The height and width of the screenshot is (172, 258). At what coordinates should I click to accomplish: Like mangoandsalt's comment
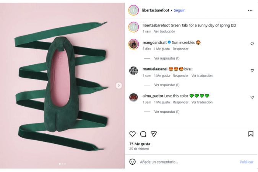pyautogui.click(x=252, y=44)
